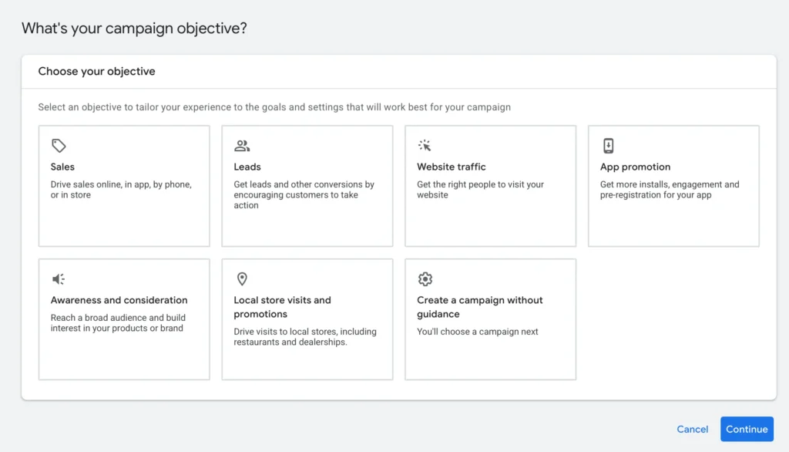Select the Website traffic objective title
The image size is (789, 452).
click(x=452, y=167)
